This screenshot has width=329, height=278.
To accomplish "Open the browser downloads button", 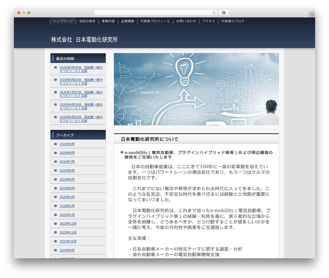I will click(224, 13).
